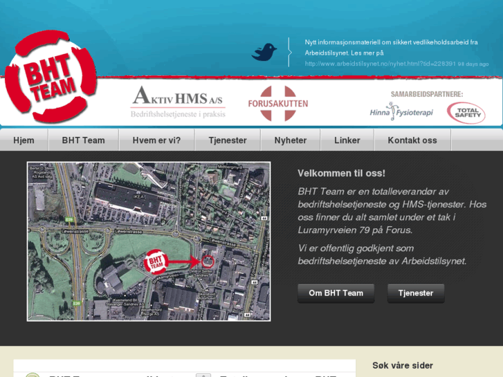Click the Samarbeidspartnere: label
Screen dimensions: 503x377
tap(427, 94)
